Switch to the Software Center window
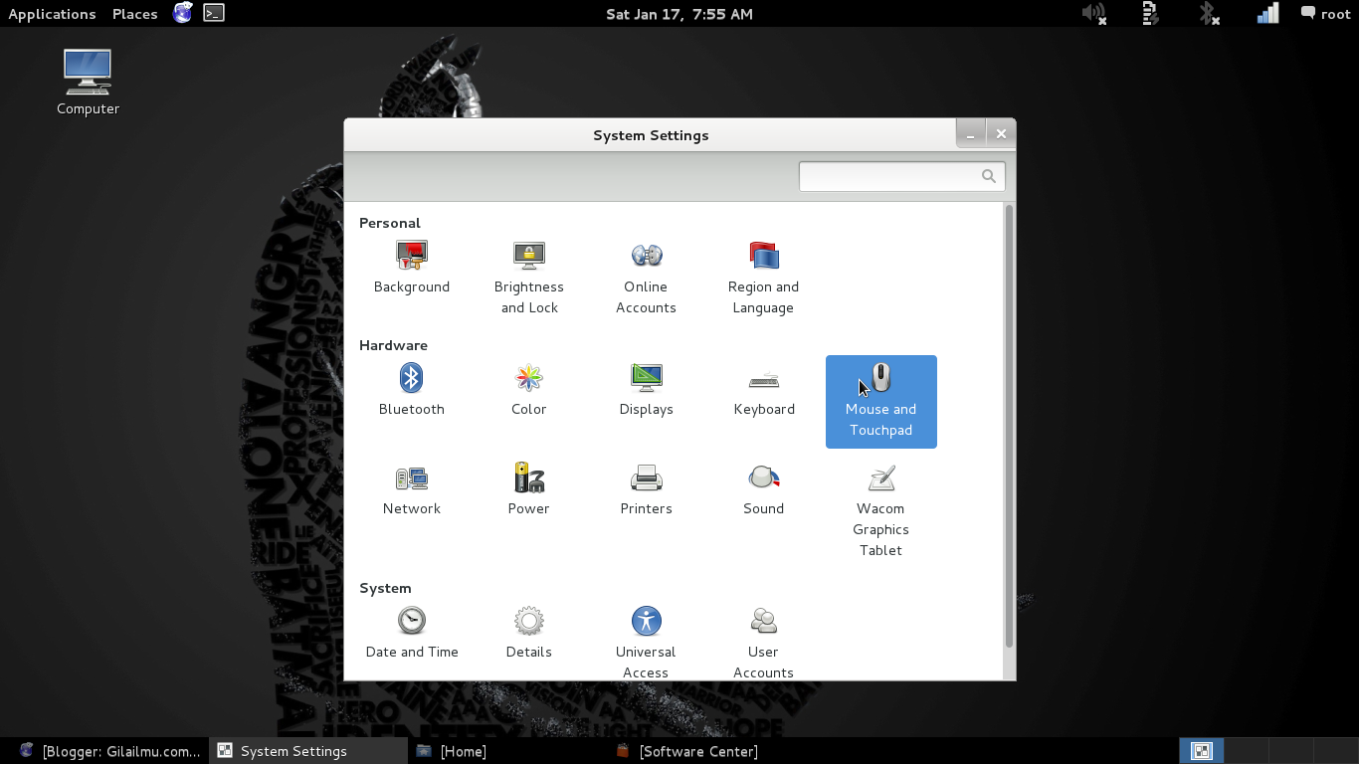Screen dimensions: 1359x764 point(686,751)
